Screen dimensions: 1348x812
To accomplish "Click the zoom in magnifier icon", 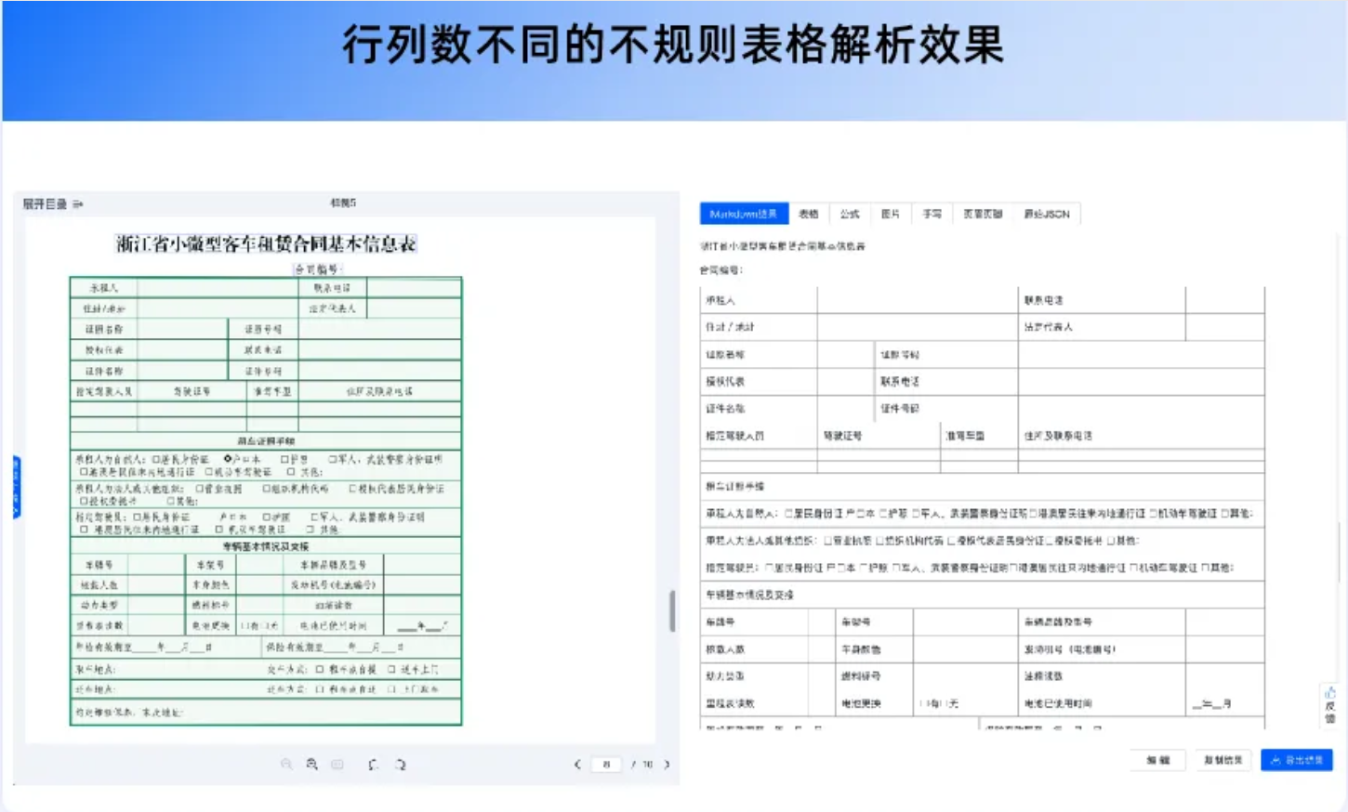I will coord(312,764).
